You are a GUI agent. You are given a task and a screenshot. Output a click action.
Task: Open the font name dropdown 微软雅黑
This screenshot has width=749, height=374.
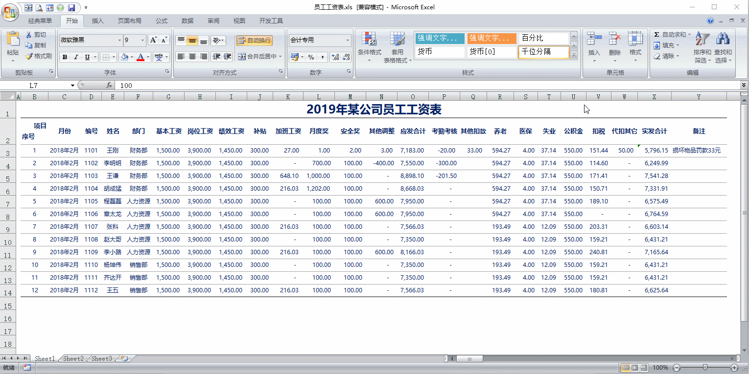coord(119,40)
